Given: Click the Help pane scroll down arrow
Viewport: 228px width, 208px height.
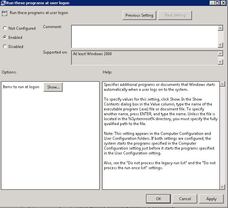Looking at the screenshot, I should click(222, 187).
